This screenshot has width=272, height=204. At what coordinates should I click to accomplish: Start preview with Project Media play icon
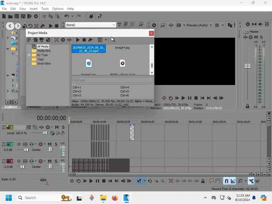point(78,40)
